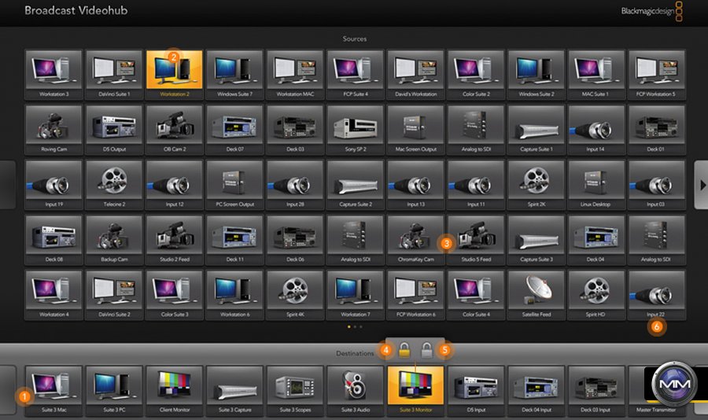Select Studio 2 Feed source
708x420 pixels.
(175, 240)
